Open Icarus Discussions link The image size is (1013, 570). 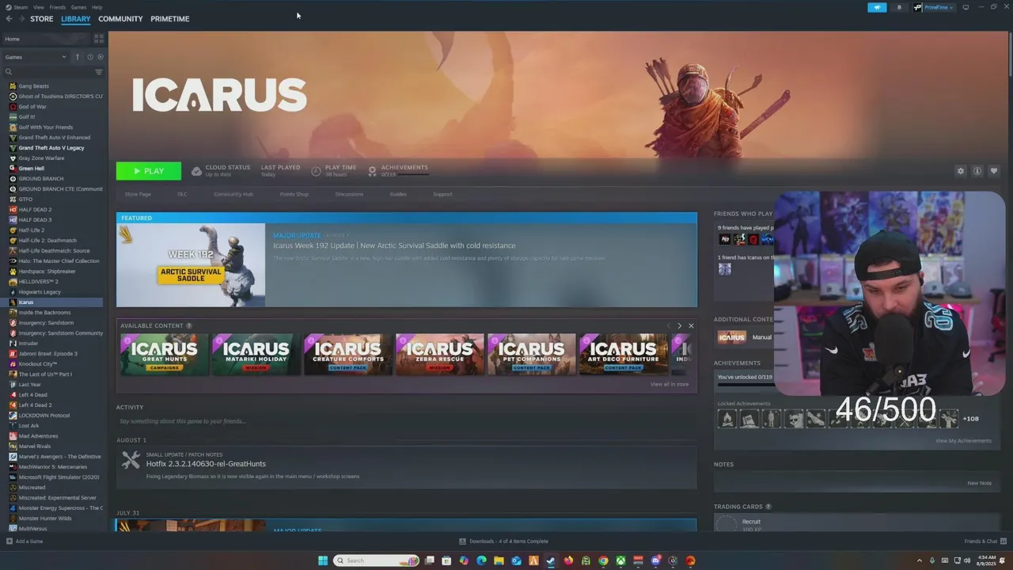[349, 194]
